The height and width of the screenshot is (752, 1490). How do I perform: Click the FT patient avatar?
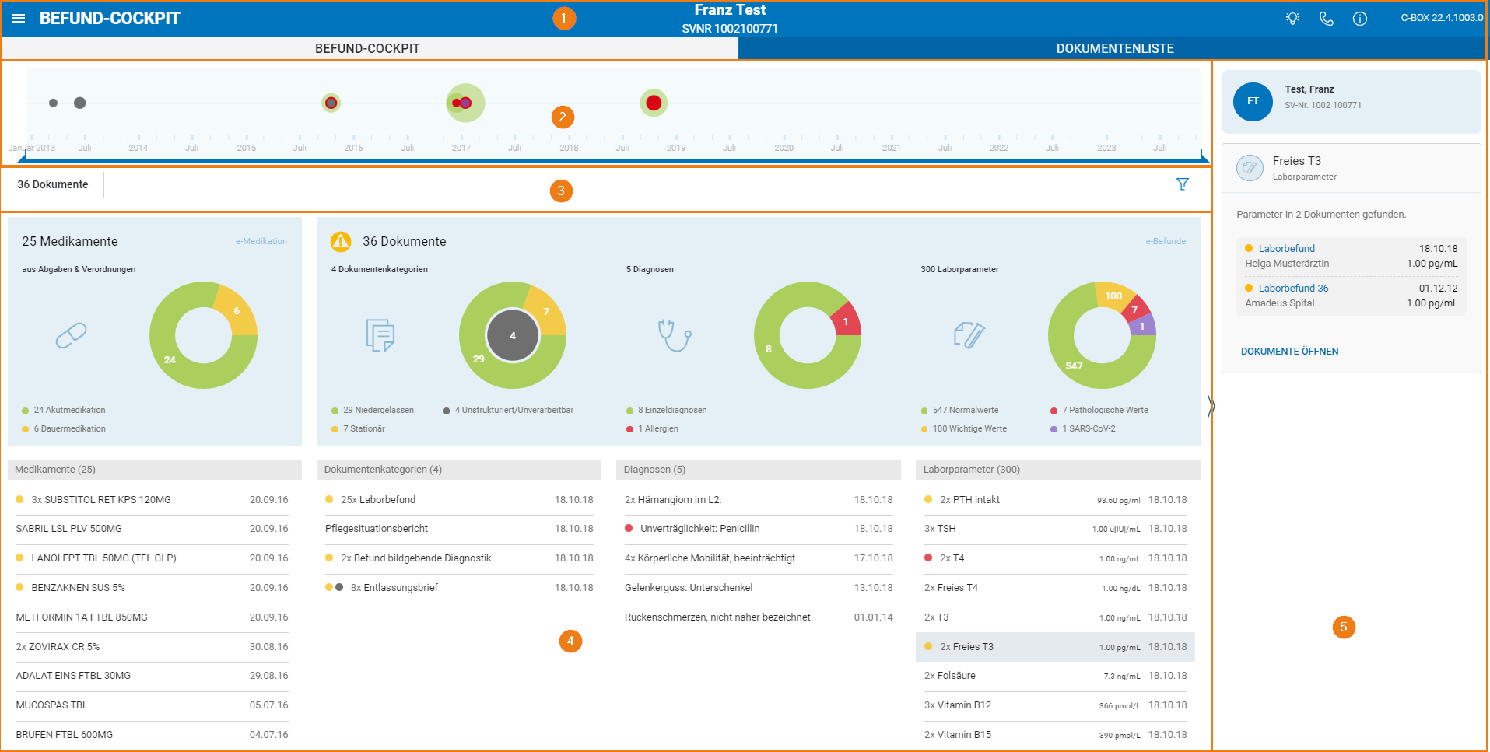pos(1253,101)
